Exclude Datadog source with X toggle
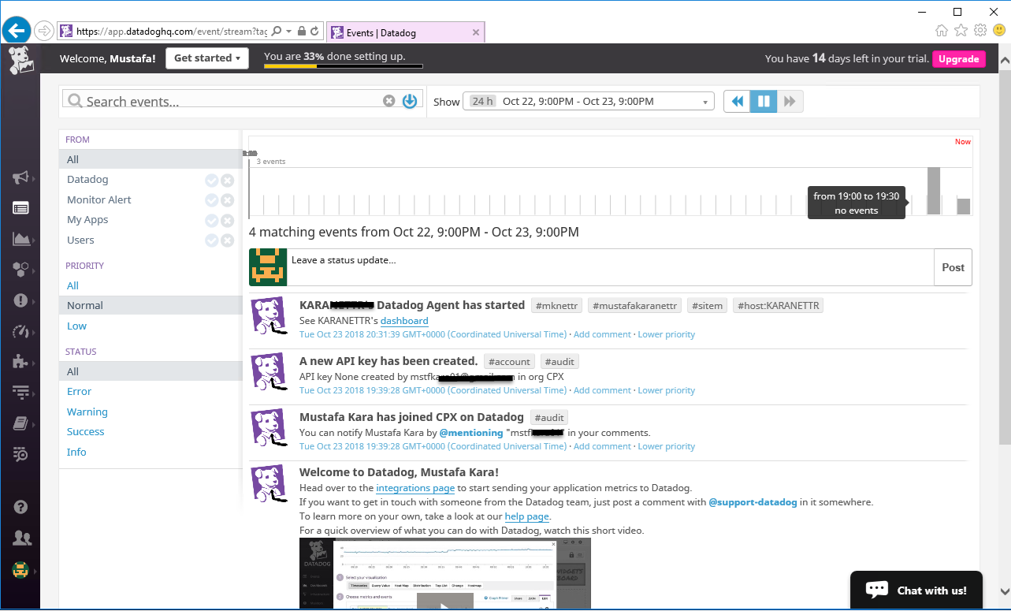This screenshot has width=1011, height=611. tap(227, 180)
